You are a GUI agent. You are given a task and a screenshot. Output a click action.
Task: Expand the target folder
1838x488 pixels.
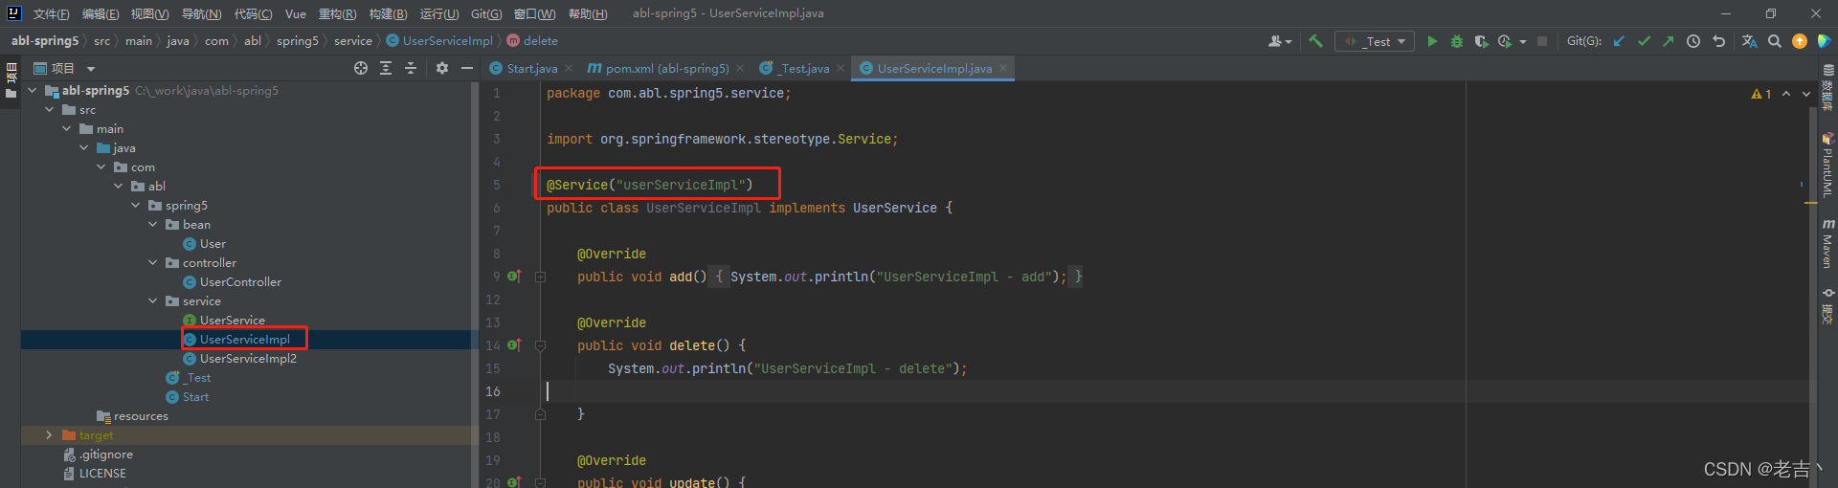50,434
